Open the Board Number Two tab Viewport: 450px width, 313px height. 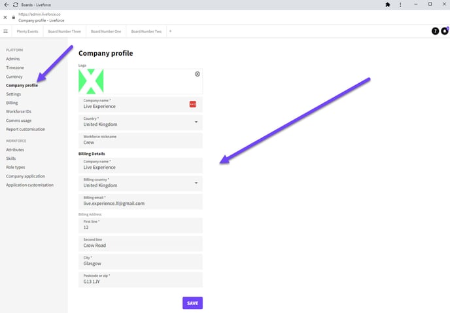(146, 31)
